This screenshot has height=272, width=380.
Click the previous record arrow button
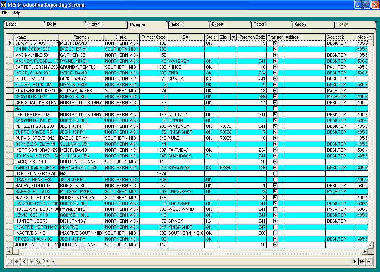point(24,261)
